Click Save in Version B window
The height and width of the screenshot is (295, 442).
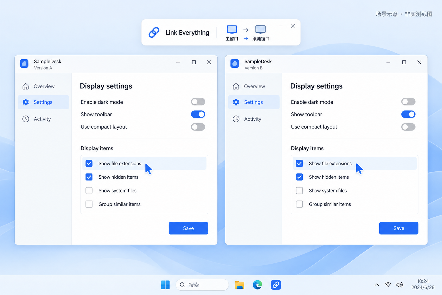tap(399, 228)
